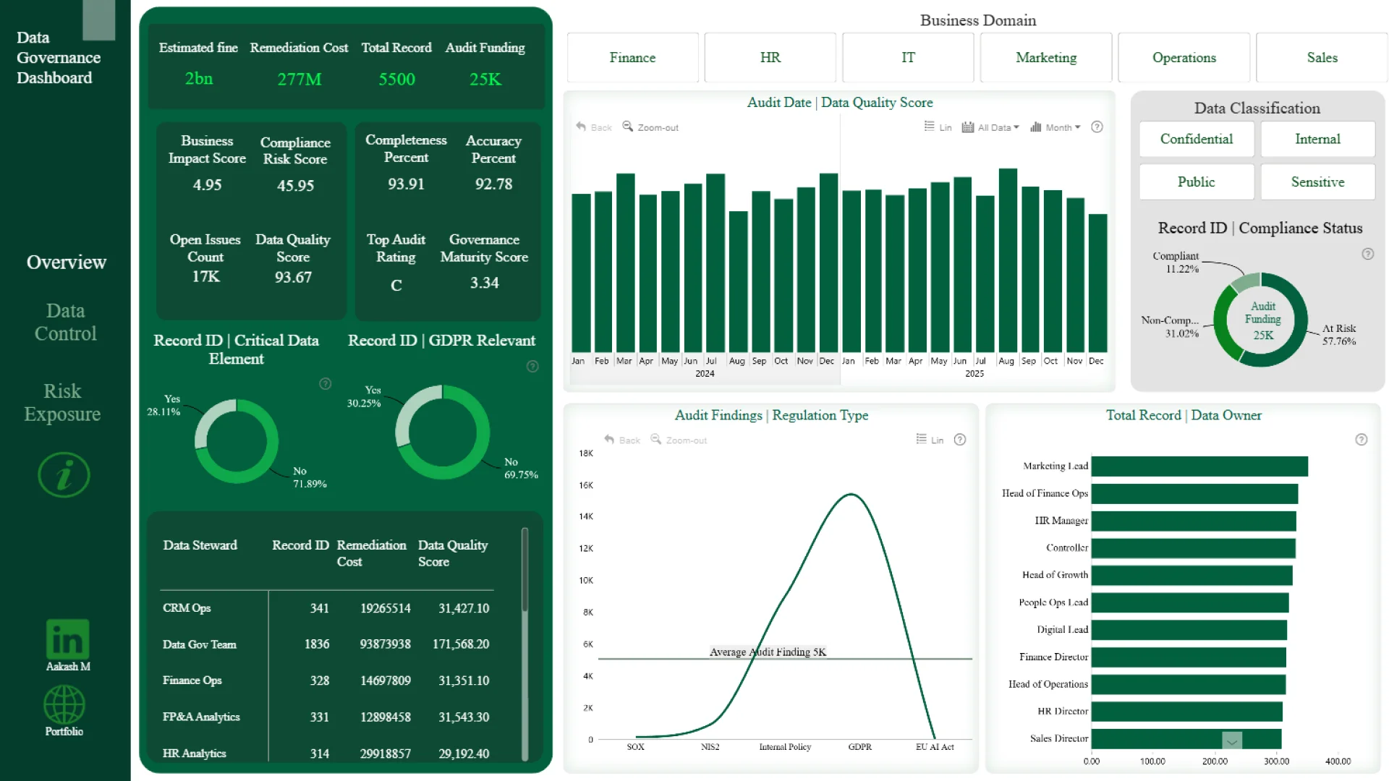Select the Sensitive classification button
The height and width of the screenshot is (781, 1389).
[1317, 182]
